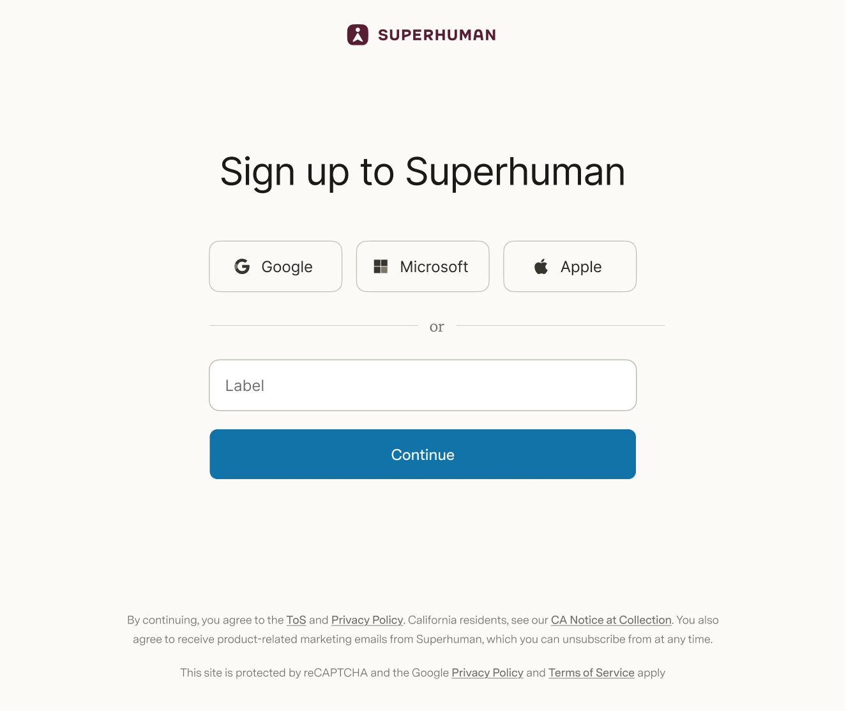The height and width of the screenshot is (711, 846).
Task: View the CA Notice at Collection link
Action: (610, 620)
